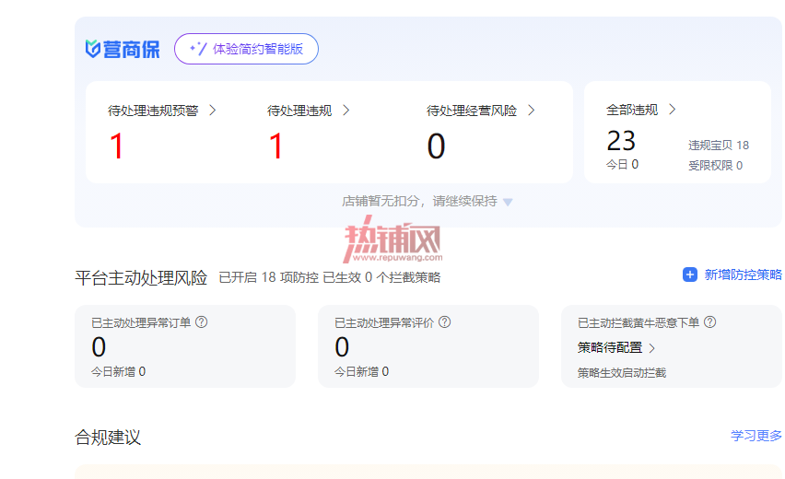The image size is (785, 479).
Task: Open 待处理经营风险 arrow
Action: 532,111
